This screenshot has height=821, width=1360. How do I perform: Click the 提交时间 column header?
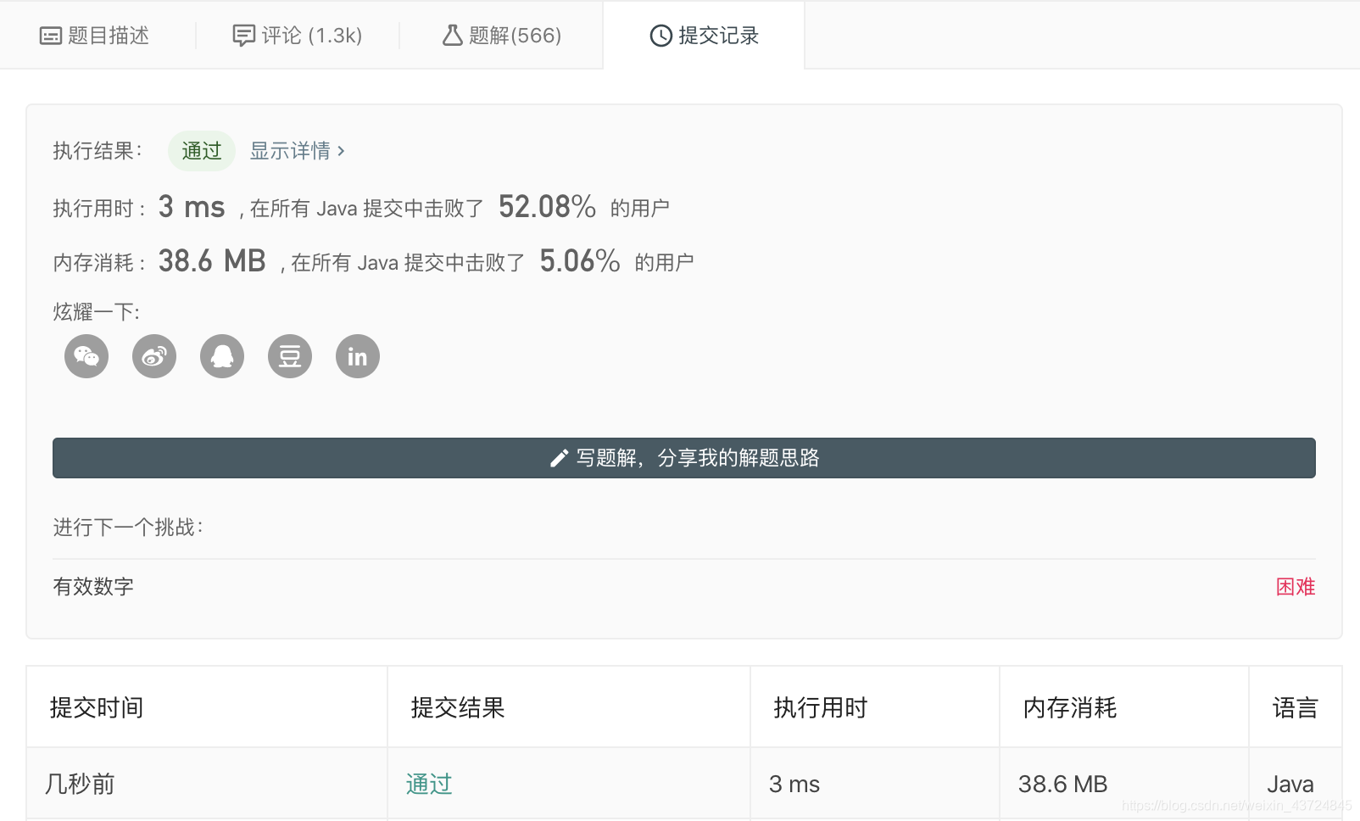click(x=95, y=707)
